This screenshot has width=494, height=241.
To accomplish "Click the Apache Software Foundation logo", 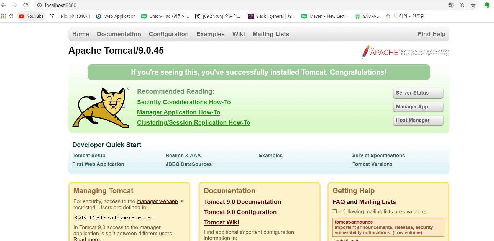I will point(405,53).
